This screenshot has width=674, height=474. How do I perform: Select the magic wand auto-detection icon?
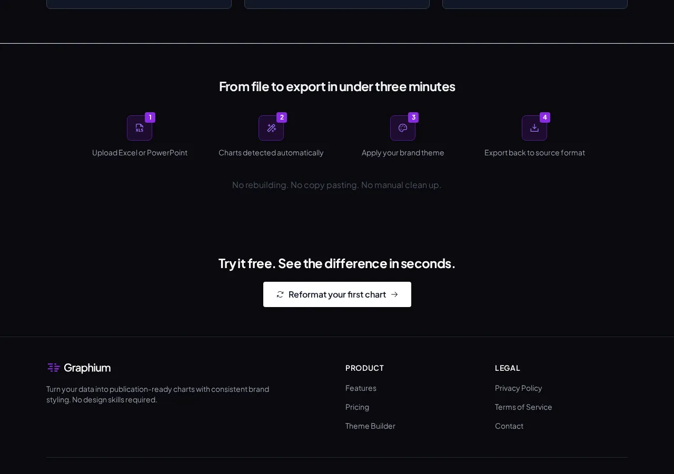pyautogui.click(x=271, y=127)
